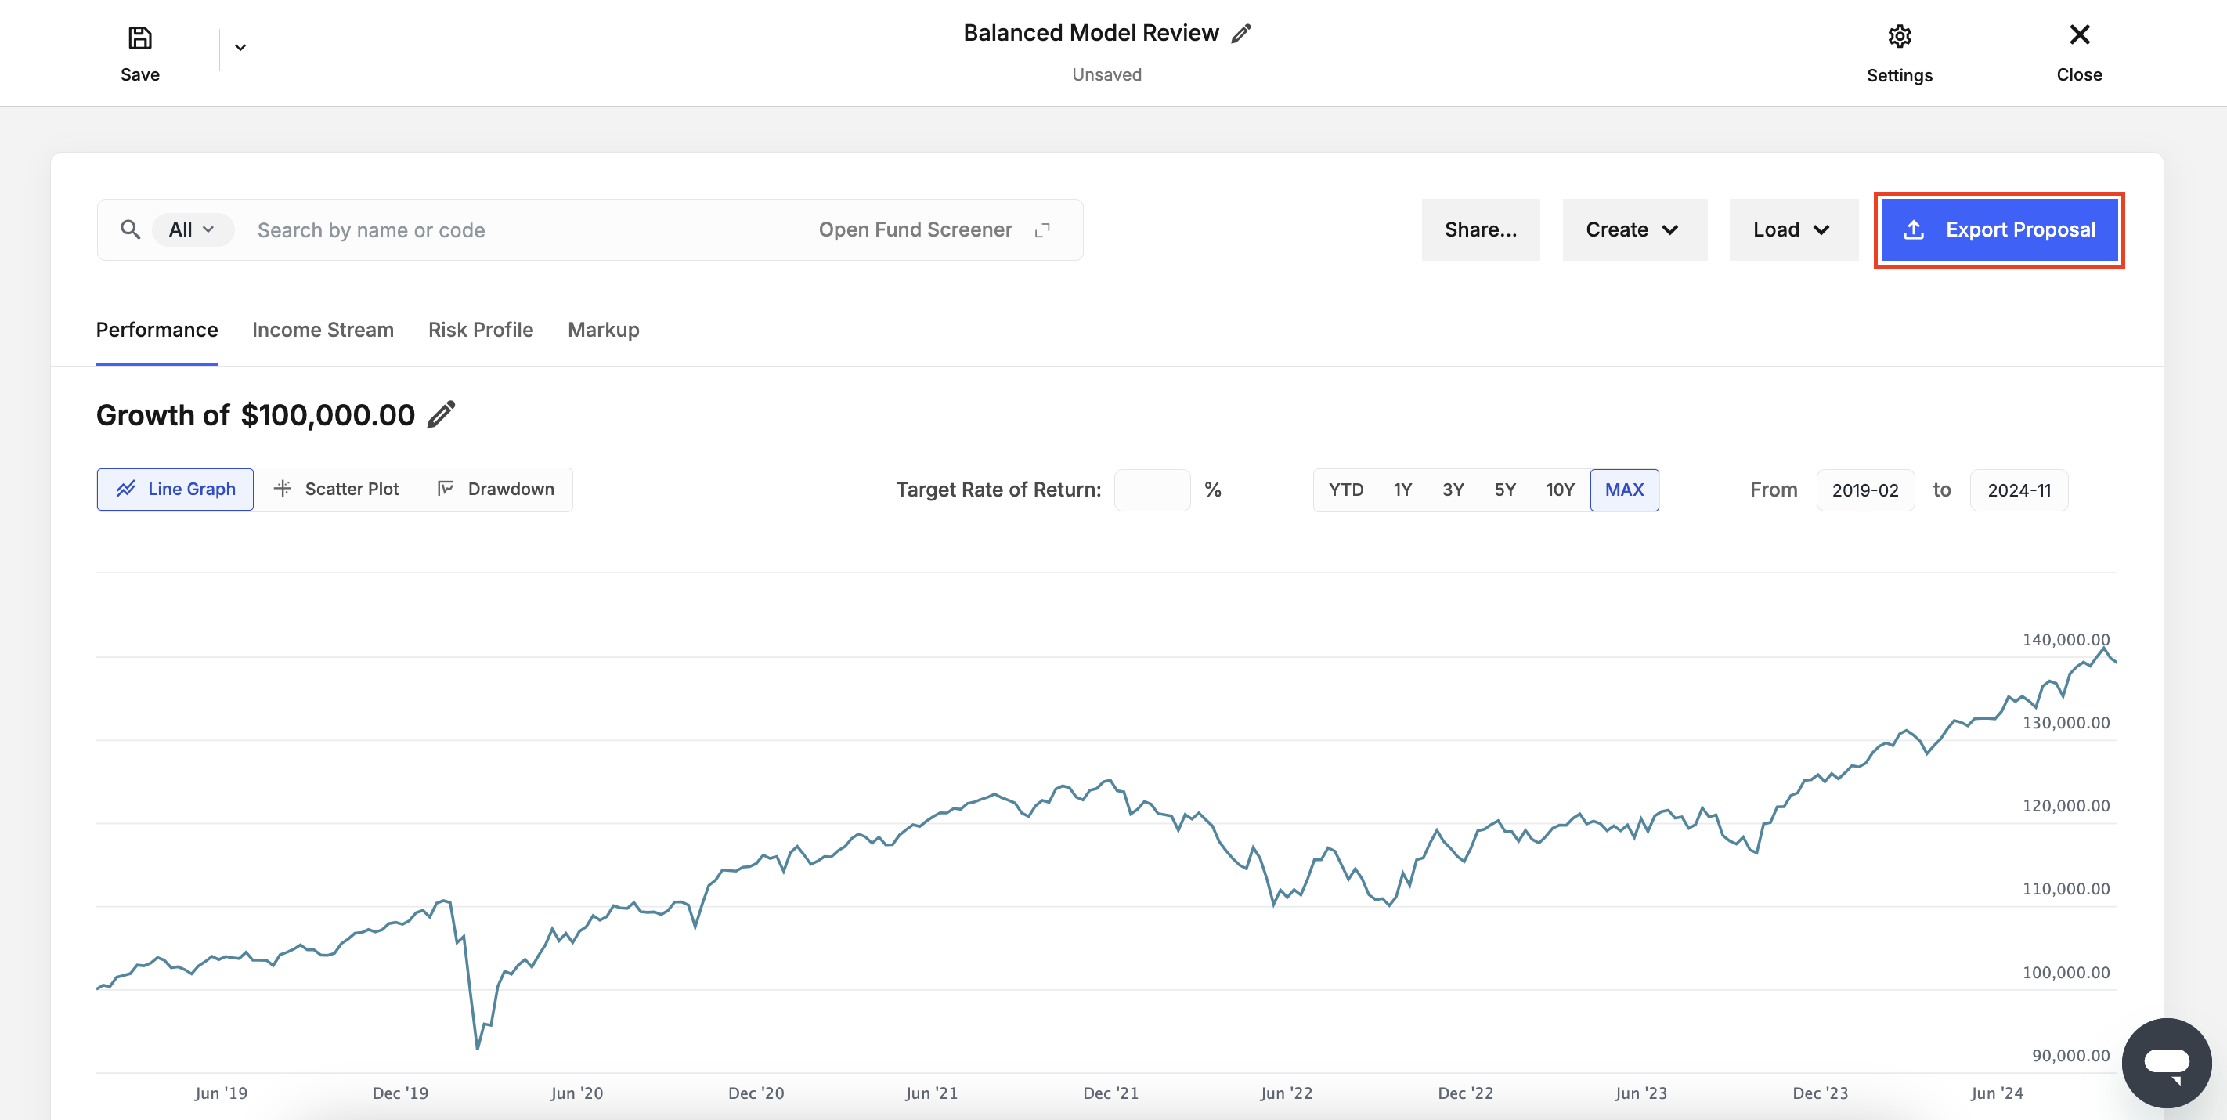Select MAX time range
Image resolution: width=2227 pixels, height=1120 pixels.
coord(1623,490)
